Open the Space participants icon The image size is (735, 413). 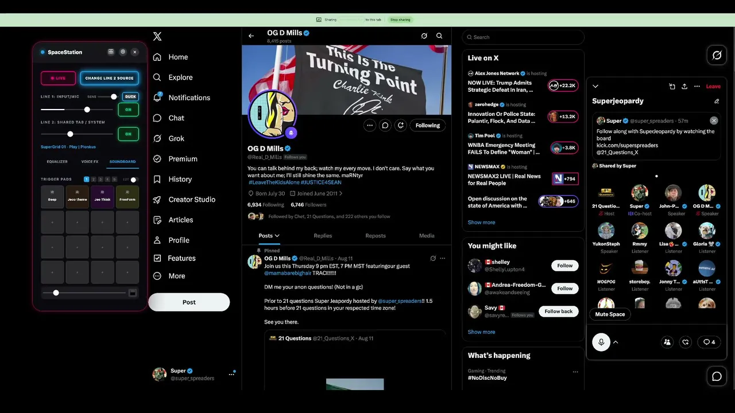point(667,342)
